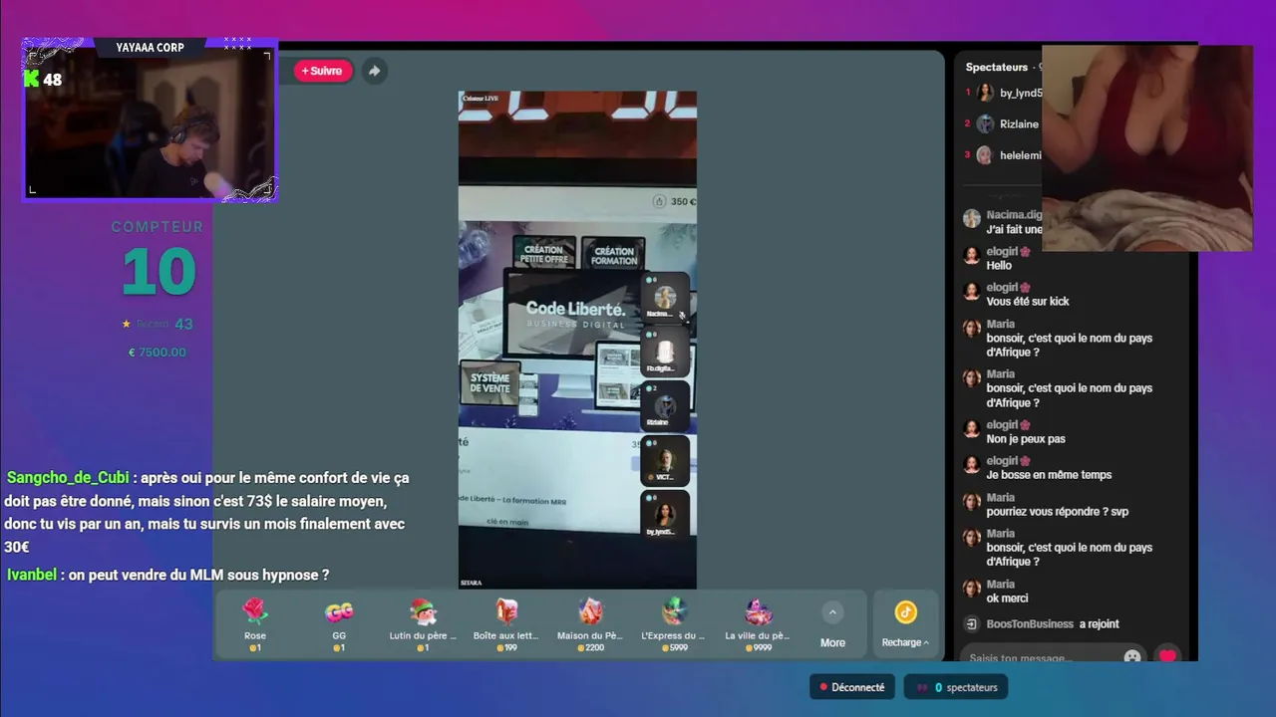The image size is (1276, 717).
Task: Open the emoji picker in chat
Action: (1132, 657)
